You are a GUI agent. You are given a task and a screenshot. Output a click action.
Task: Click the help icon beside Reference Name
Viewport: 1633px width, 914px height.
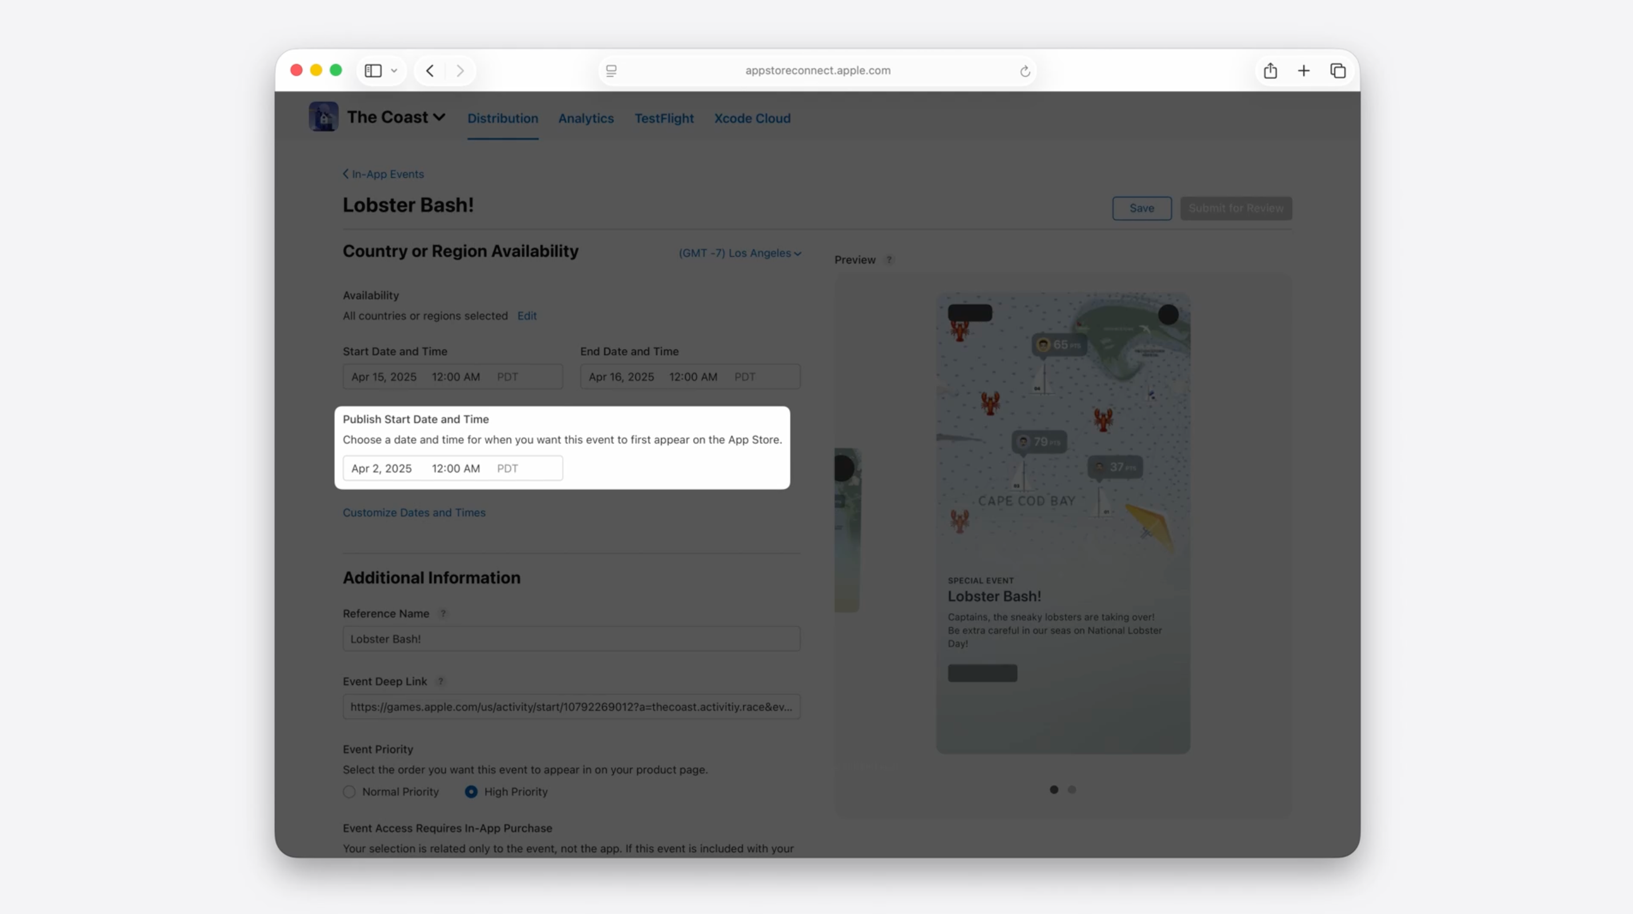(443, 614)
